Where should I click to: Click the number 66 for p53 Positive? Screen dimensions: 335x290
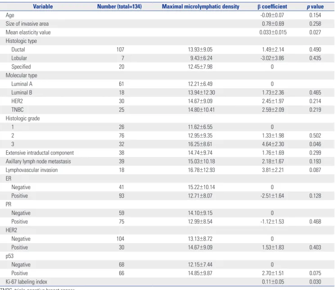122,273
